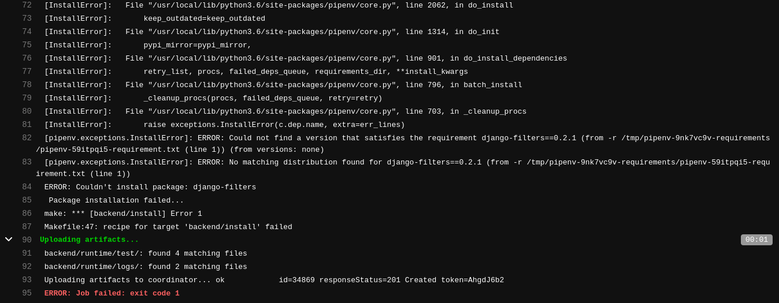Click line number 86 link

27,214
